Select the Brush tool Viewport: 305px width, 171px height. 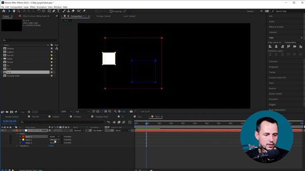pyautogui.click(x=64, y=11)
